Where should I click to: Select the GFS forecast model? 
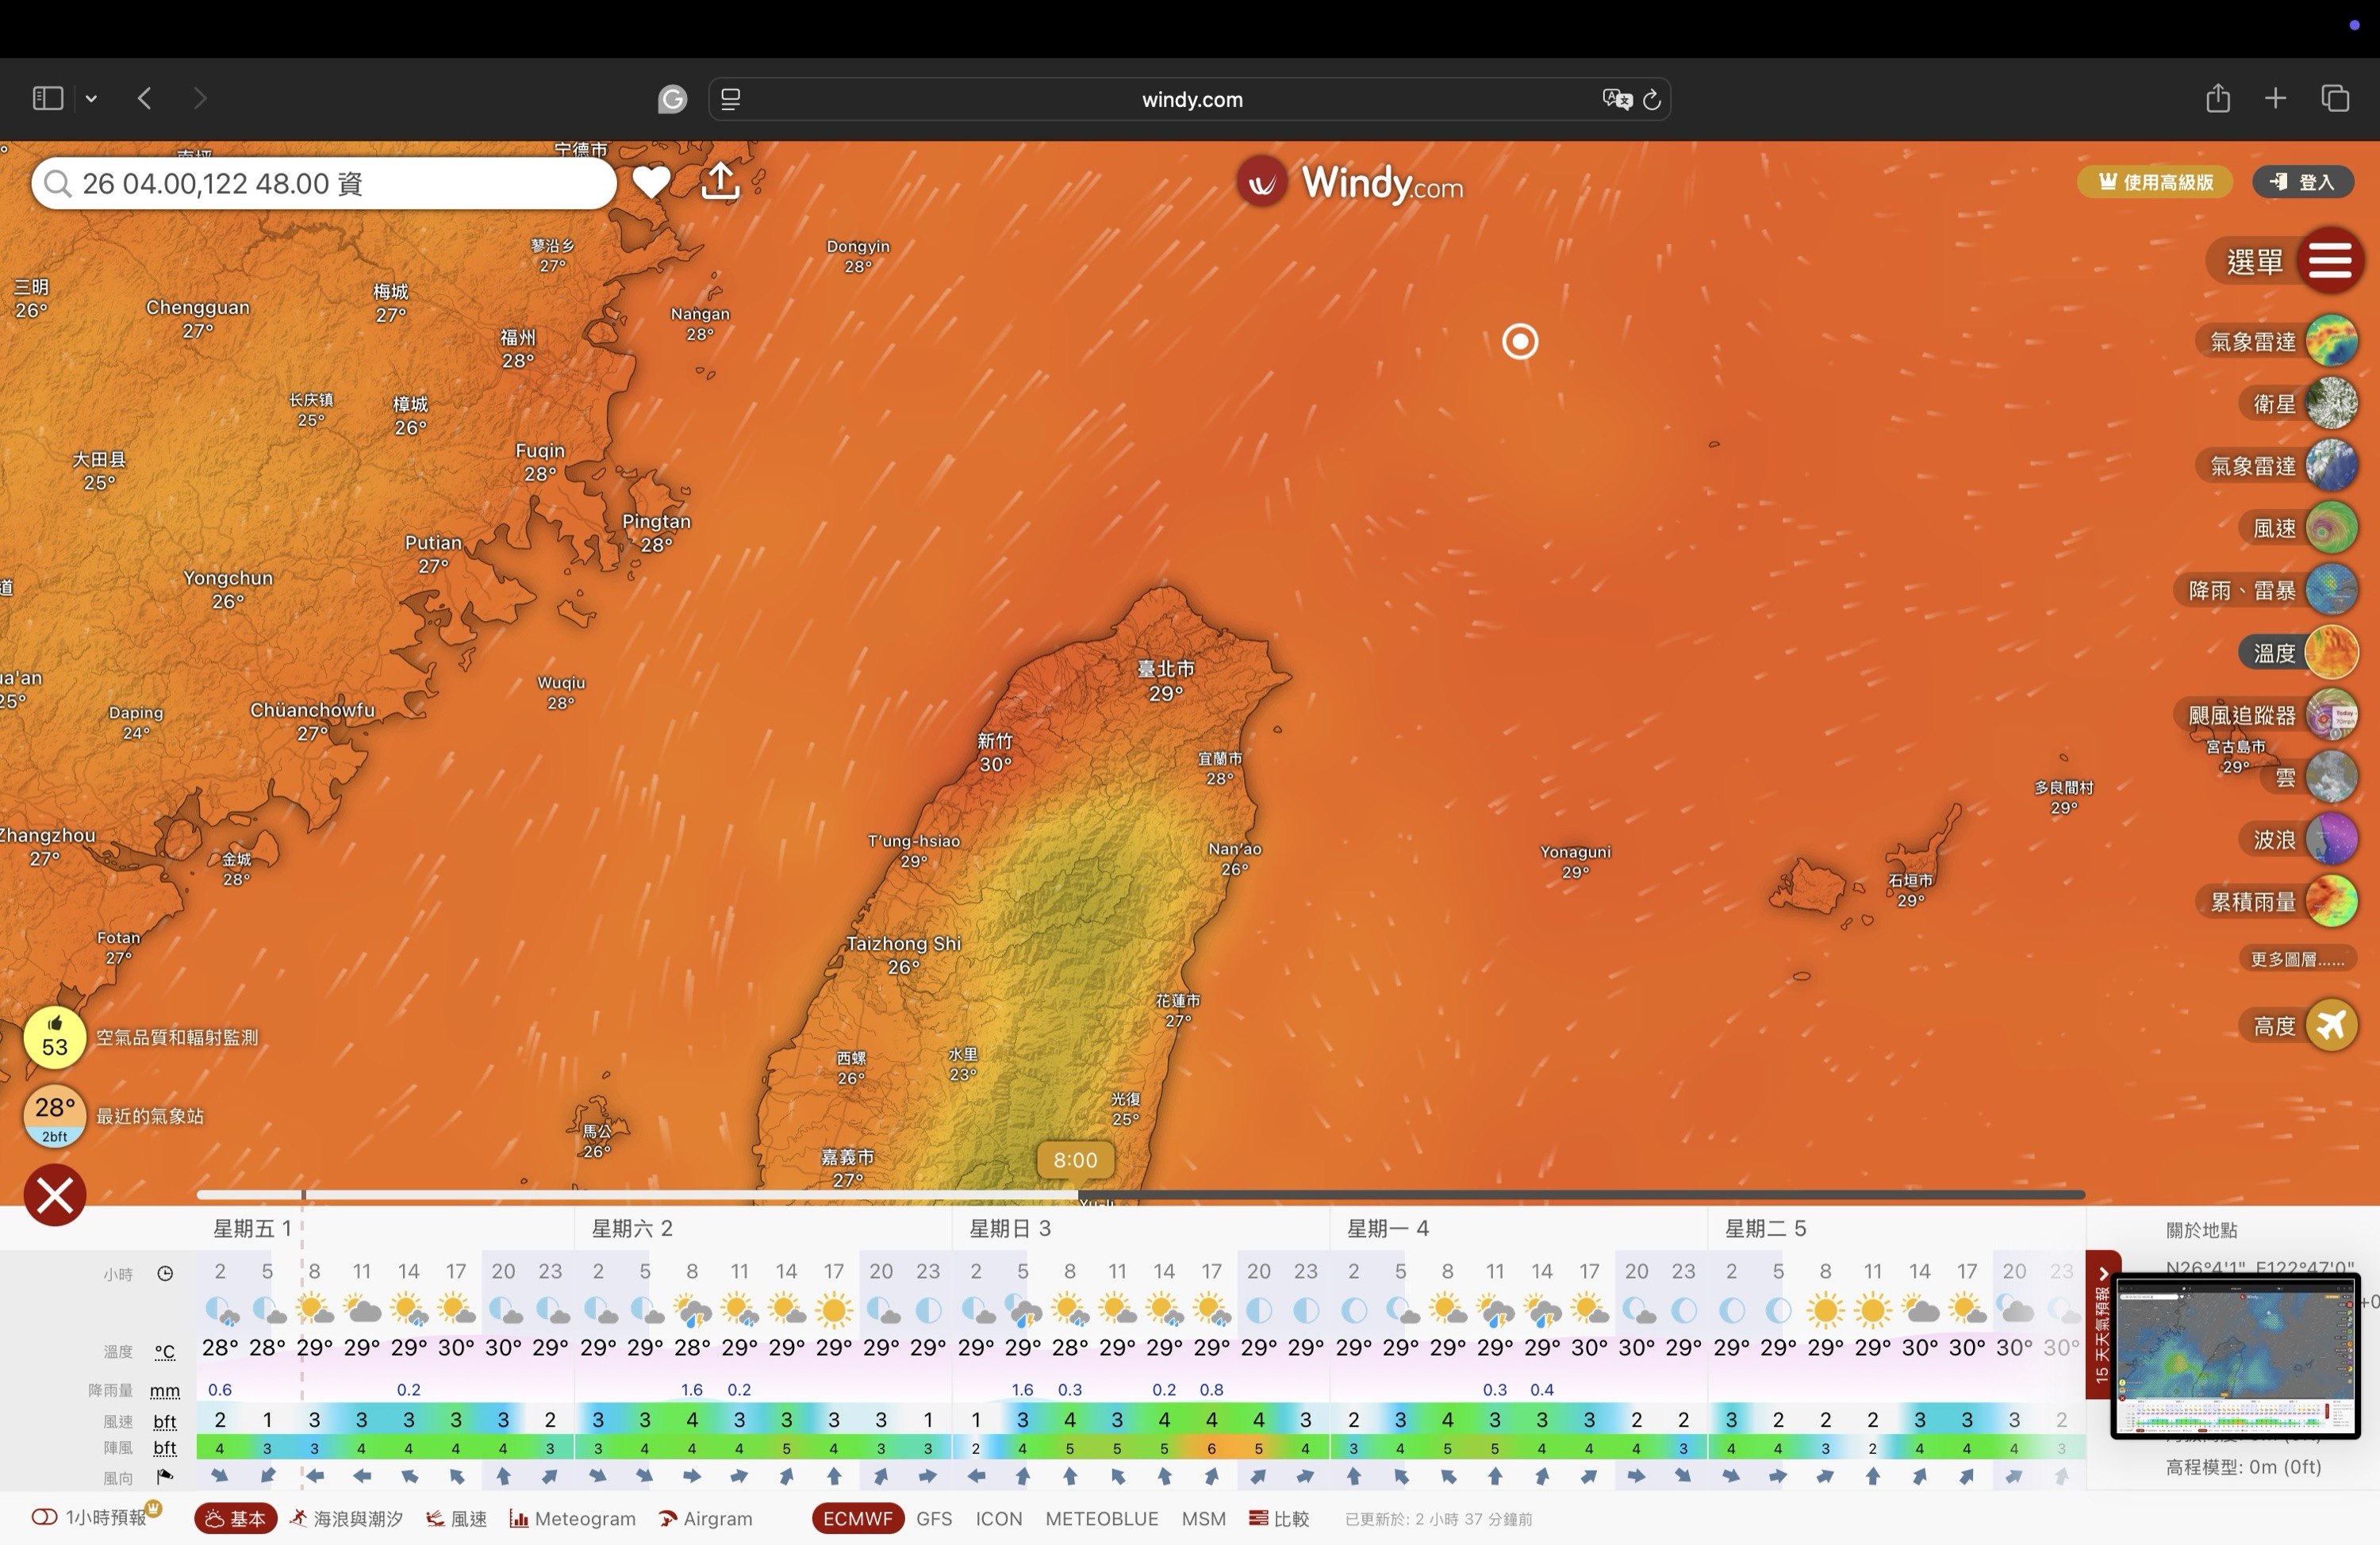[933, 1518]
